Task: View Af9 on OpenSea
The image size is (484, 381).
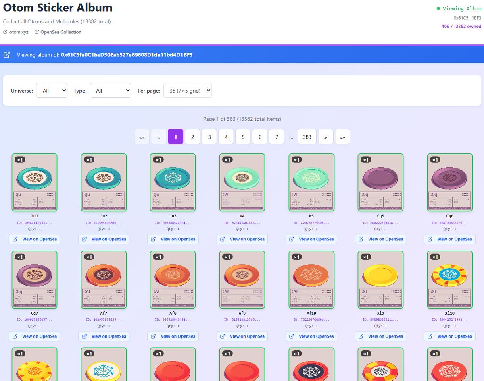Action: pyautogui.click(x=242, y=336)
